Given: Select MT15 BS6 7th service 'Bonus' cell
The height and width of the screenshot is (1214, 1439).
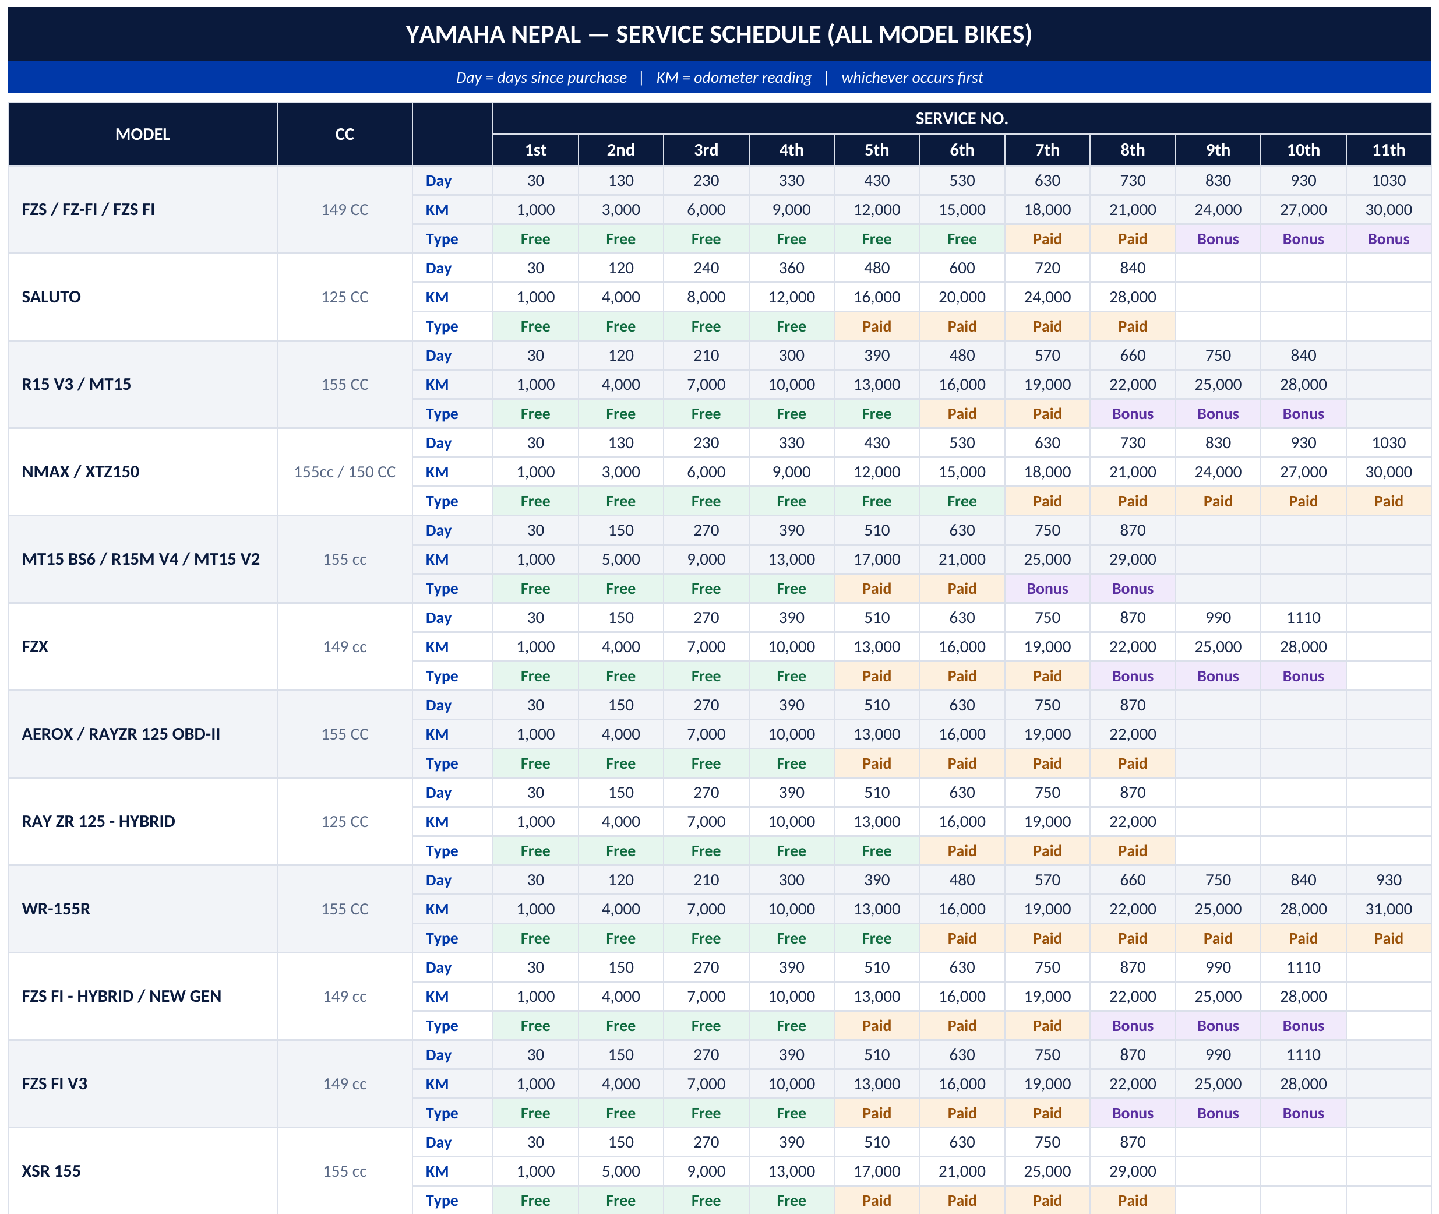Looking at the screenshot, I should (x=1047, y=589).
